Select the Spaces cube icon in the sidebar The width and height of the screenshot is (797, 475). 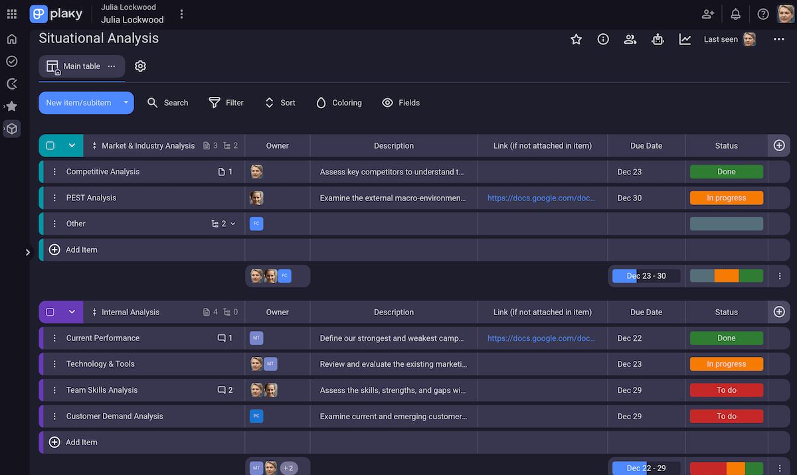[12, 129]
